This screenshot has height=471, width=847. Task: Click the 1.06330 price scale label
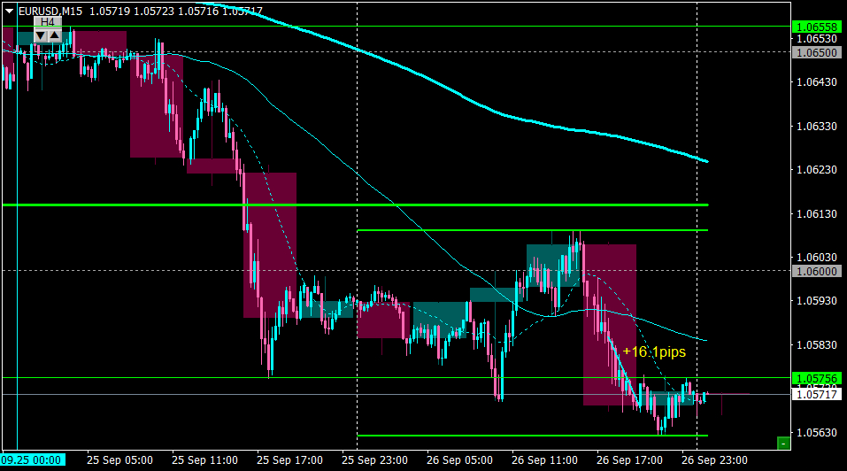(x=817, y=127)
